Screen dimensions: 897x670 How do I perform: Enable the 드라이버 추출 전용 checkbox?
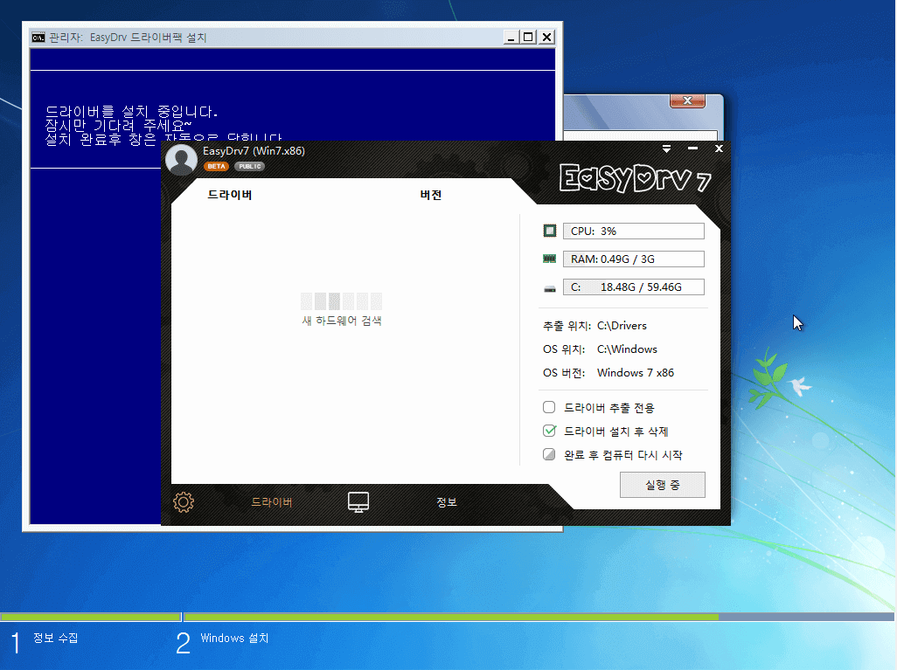(x=549, y=407)
